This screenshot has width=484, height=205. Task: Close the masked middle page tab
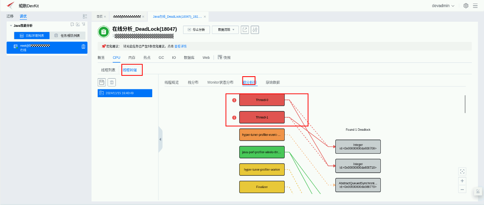143,17
